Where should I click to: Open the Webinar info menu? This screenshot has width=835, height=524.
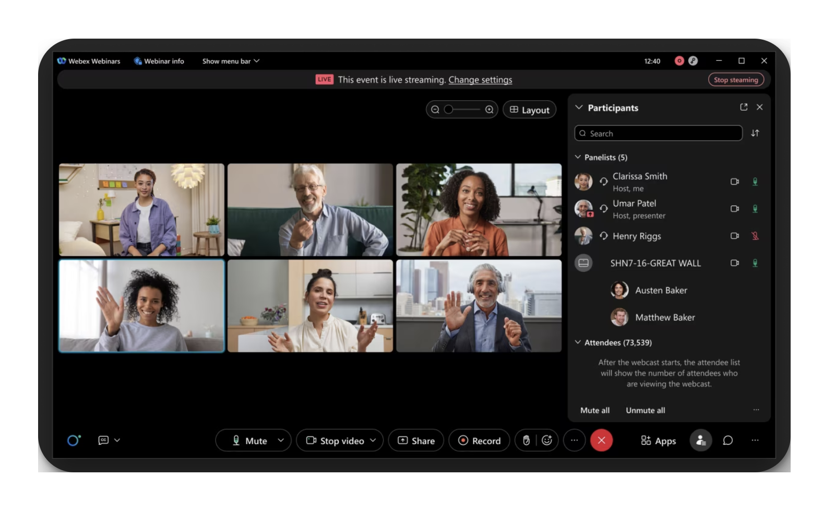pos(160,61)
